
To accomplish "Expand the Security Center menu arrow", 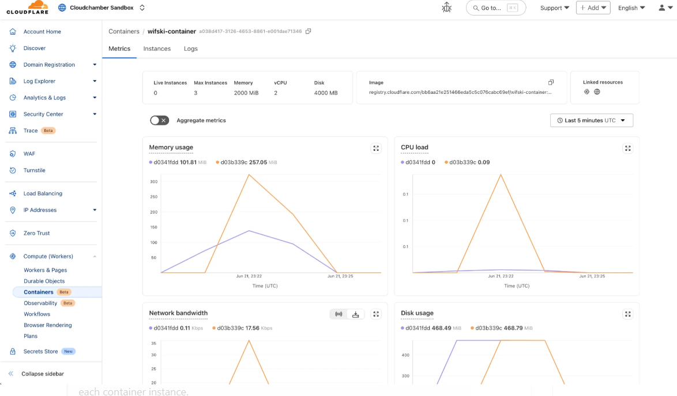I will (95, 114).
